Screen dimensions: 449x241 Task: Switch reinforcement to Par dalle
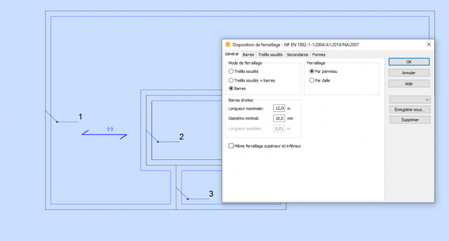[311, 81]
